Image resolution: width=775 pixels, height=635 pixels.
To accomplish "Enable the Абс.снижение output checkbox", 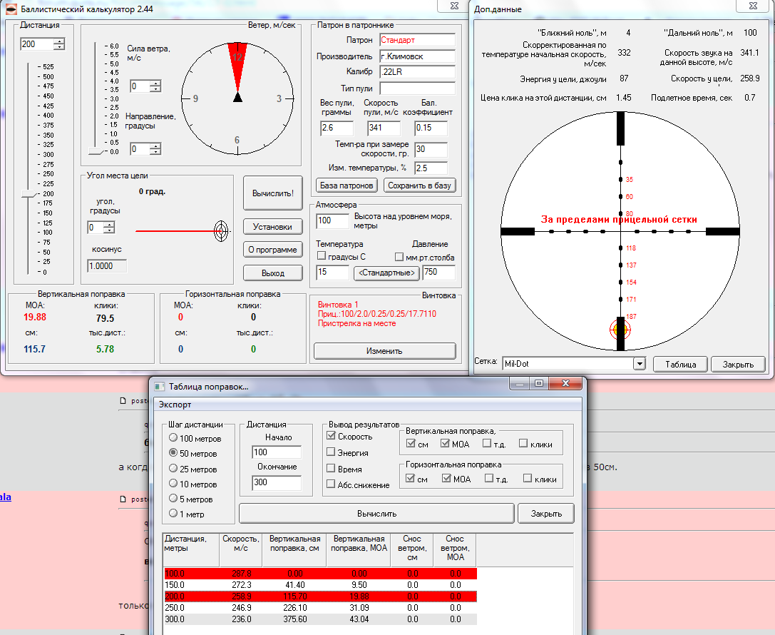I will [x=331, y=484].
